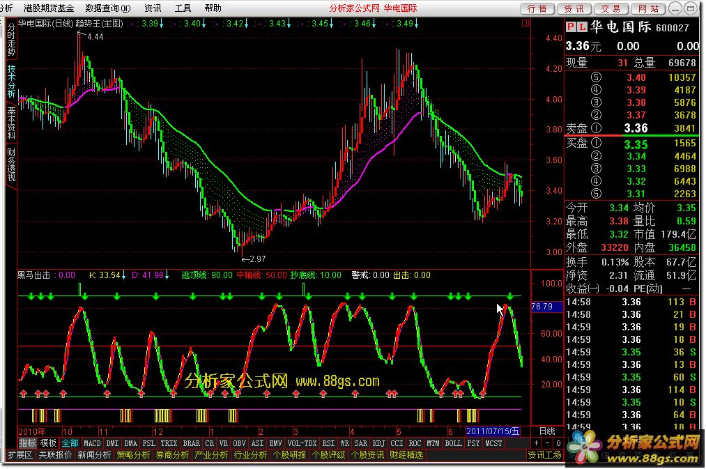Click the 行情 button at top right

coord(537,8)
